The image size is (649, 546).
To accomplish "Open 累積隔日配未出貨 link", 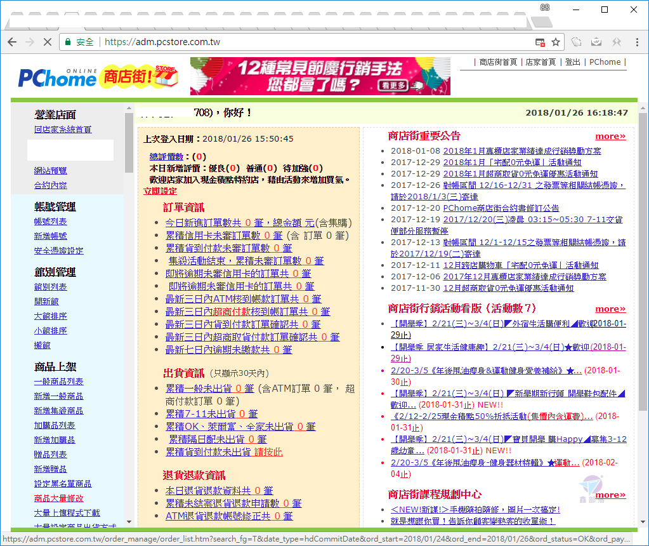I will [x=218, y=439].
